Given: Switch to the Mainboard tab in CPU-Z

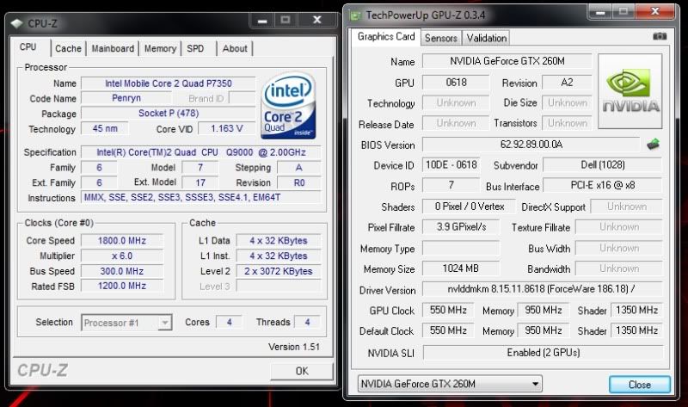Looking at the screenshot, I should pos(113,48).
